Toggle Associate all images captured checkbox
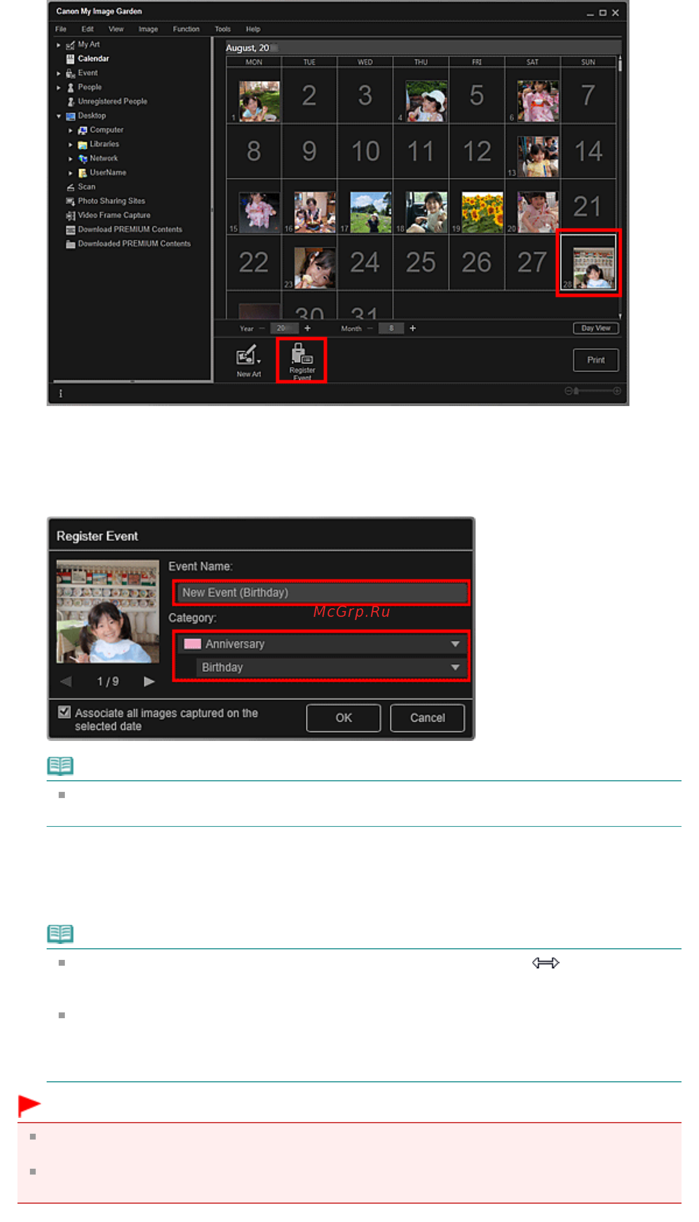 point(64,713)
